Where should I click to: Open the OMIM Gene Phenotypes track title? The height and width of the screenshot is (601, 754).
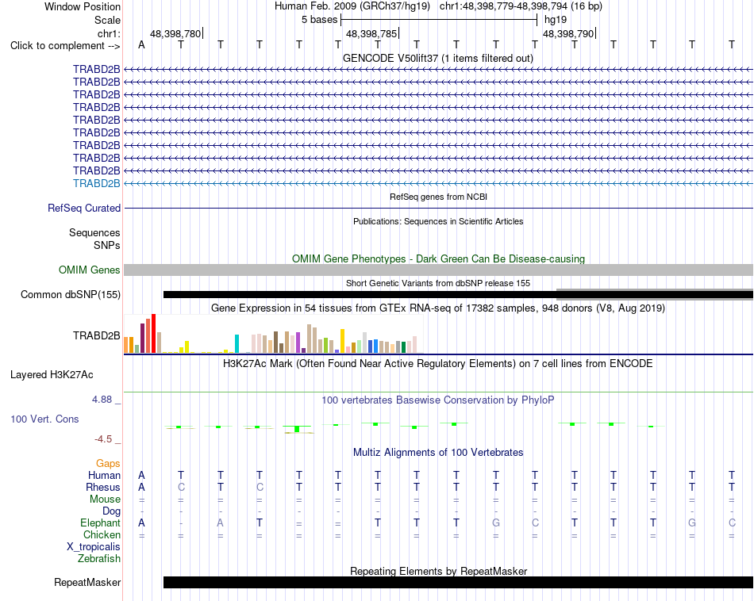point(438,258)
